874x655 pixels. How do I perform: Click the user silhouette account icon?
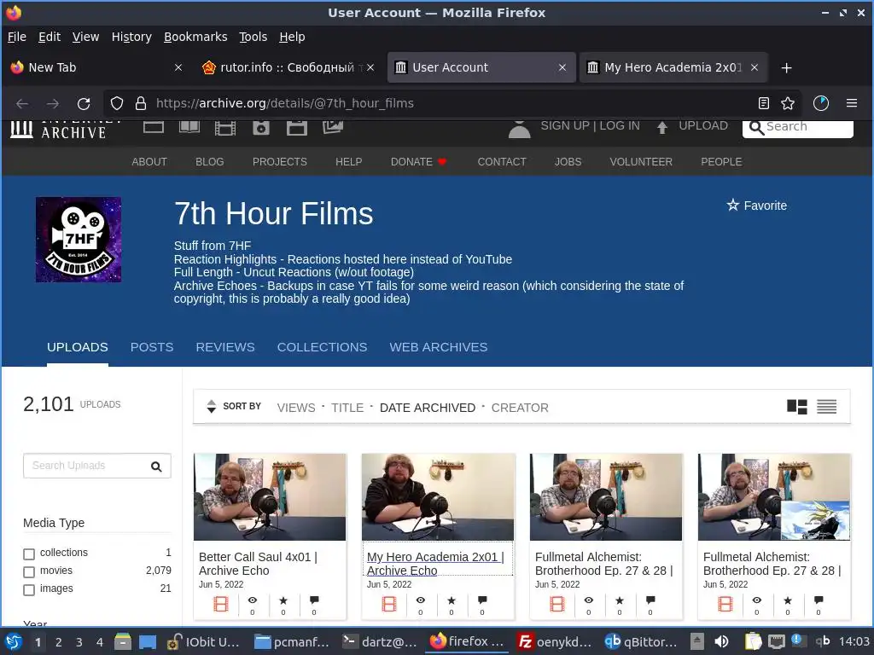click(519, 129)
